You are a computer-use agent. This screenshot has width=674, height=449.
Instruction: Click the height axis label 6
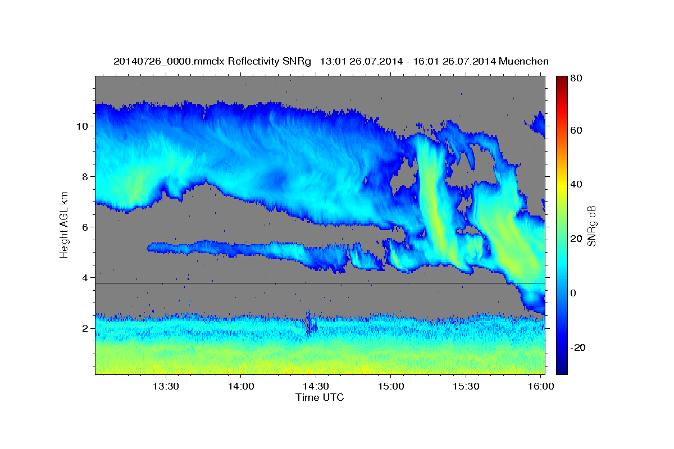pos(84,227)
